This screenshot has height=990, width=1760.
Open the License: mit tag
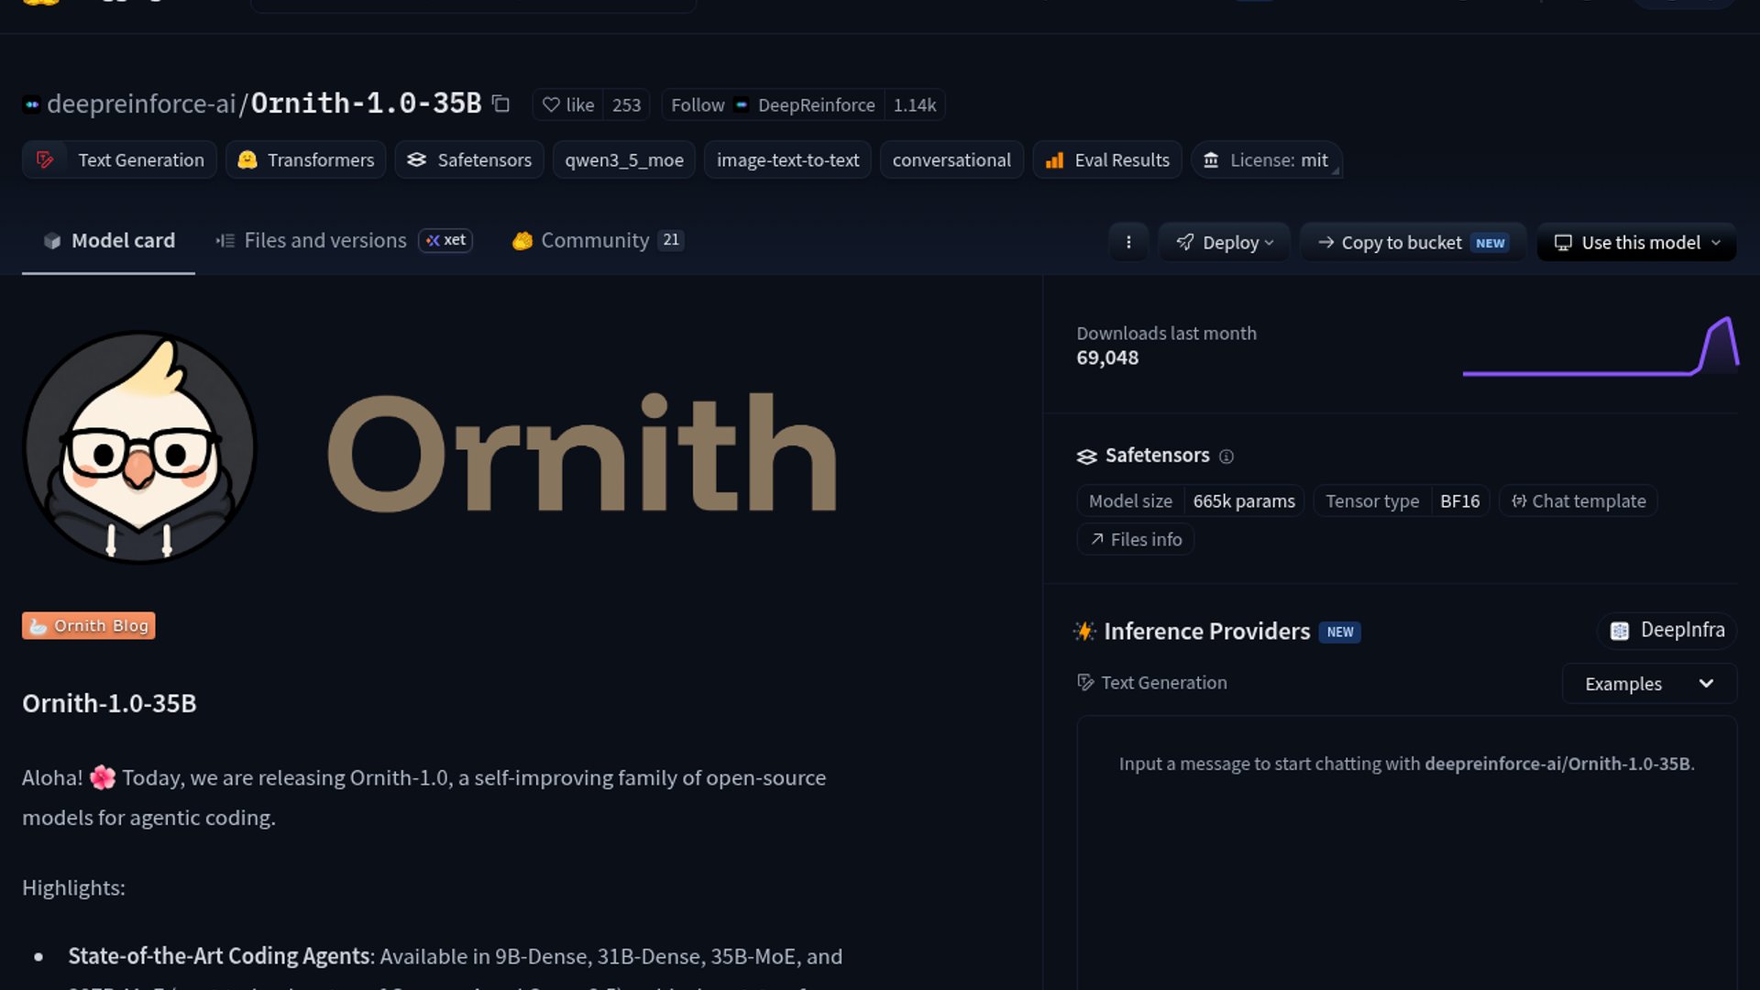1266,159
